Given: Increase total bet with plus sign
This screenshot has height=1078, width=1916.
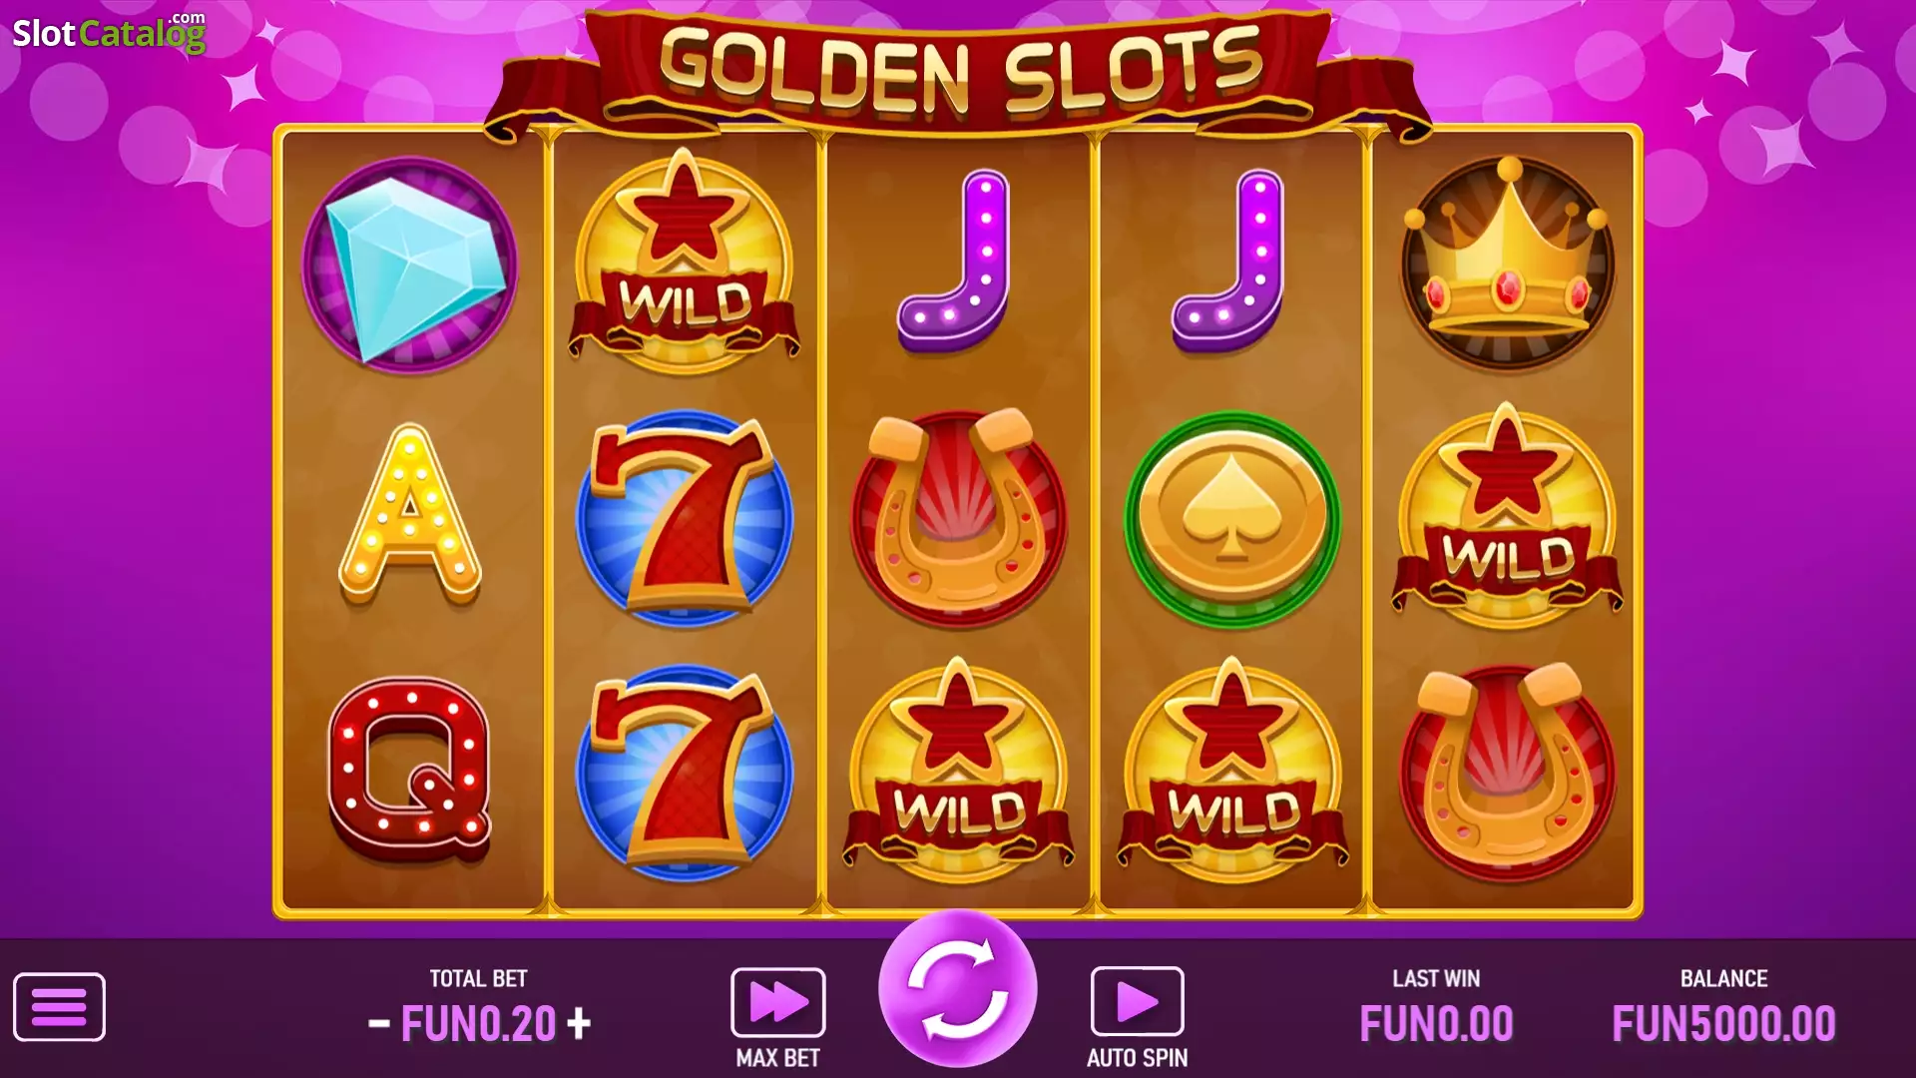Looking at the screenshot, I should coord(579,1023).
